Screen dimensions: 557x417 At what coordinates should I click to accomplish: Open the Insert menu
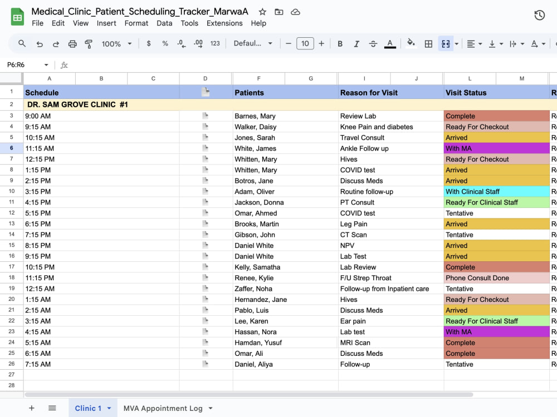pos(106,23)
